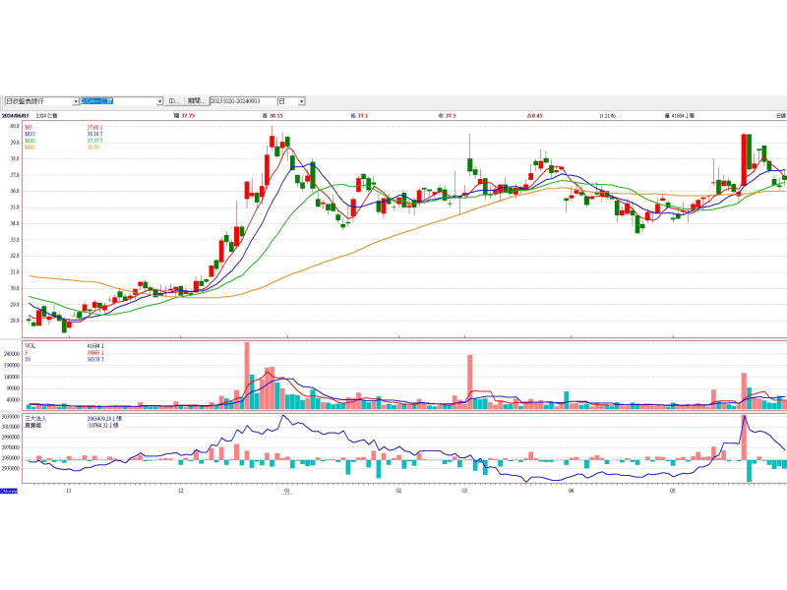Click the MA5 legend label
Viewport: 787px width, 590px height.
(30, 127)
